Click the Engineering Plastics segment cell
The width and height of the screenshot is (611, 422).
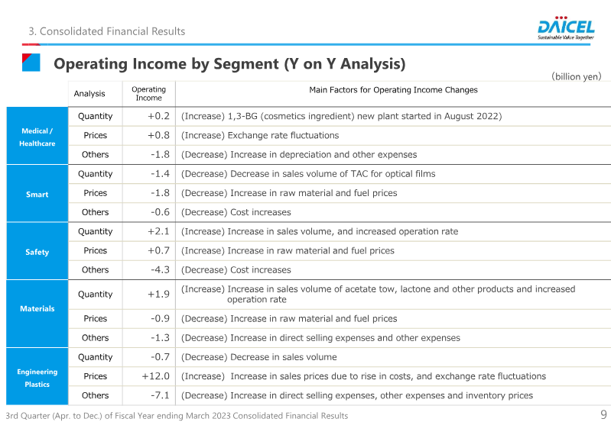click(37, 377)
